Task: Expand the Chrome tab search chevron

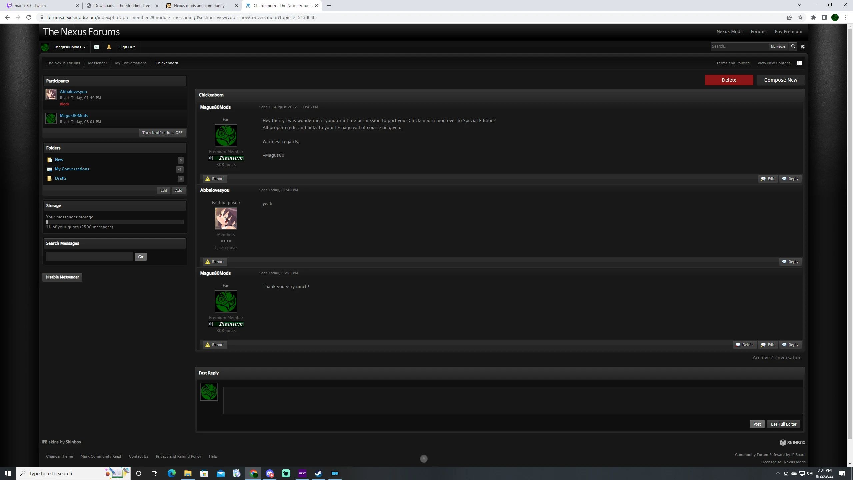Action: point(799,5)
